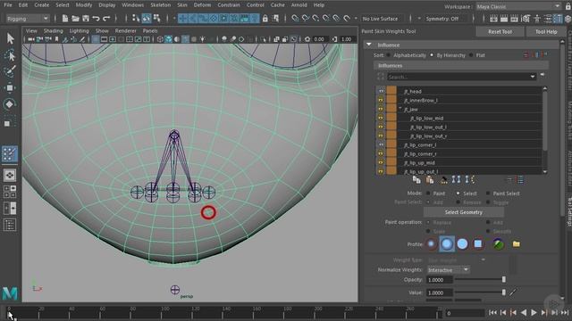Select the Square brush profile
The width and height of the screenshot is (572, 321).
pos(478,243)
